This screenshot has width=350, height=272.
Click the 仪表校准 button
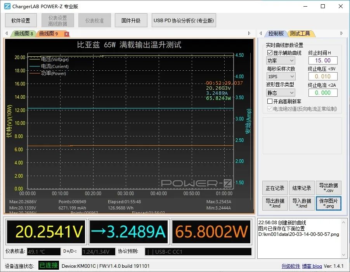[x=94, y=21]
